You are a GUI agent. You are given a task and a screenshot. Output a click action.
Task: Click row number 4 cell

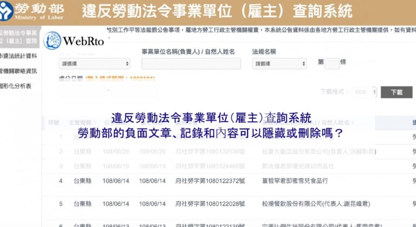pos(61,181)
